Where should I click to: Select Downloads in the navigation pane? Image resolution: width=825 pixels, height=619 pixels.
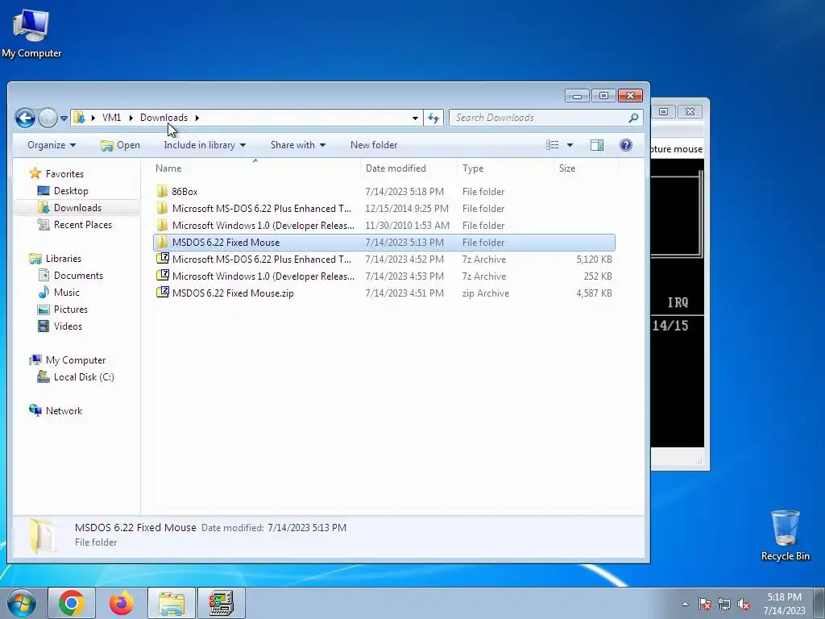(x=77, y=207)
